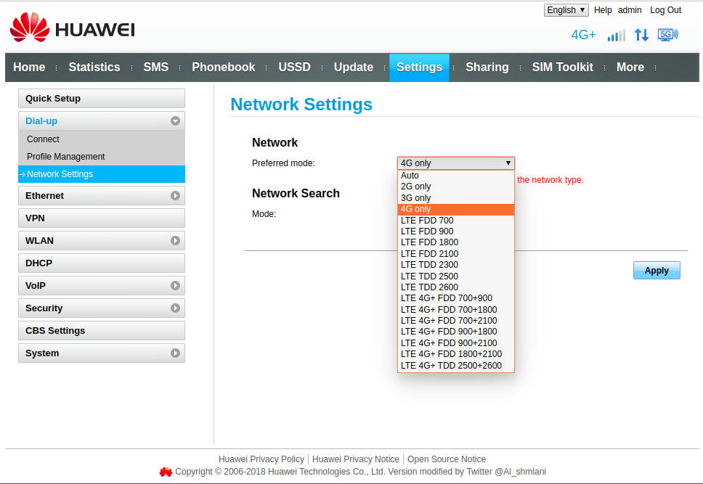Choose LTE 4G+ FDD 900+2100 option
This screenshot has height=484, width=703.
[456, 343]
